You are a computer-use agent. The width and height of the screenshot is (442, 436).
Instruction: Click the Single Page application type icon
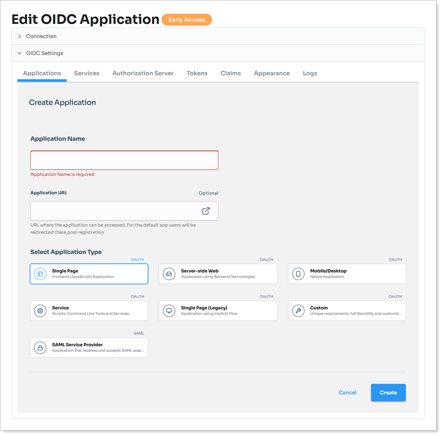(40, 274)
